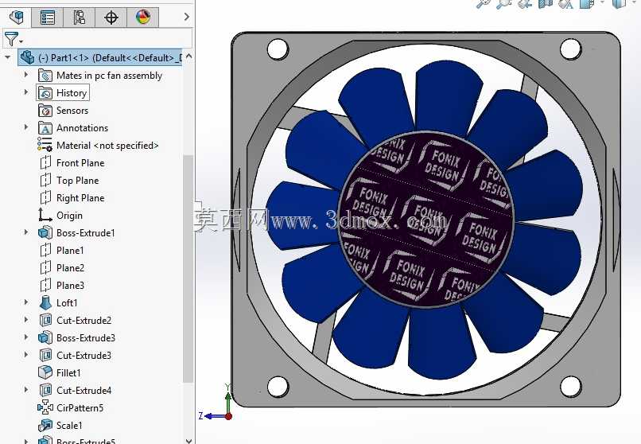
Task: Select the Front Plane icon
Action: (45, 162)
